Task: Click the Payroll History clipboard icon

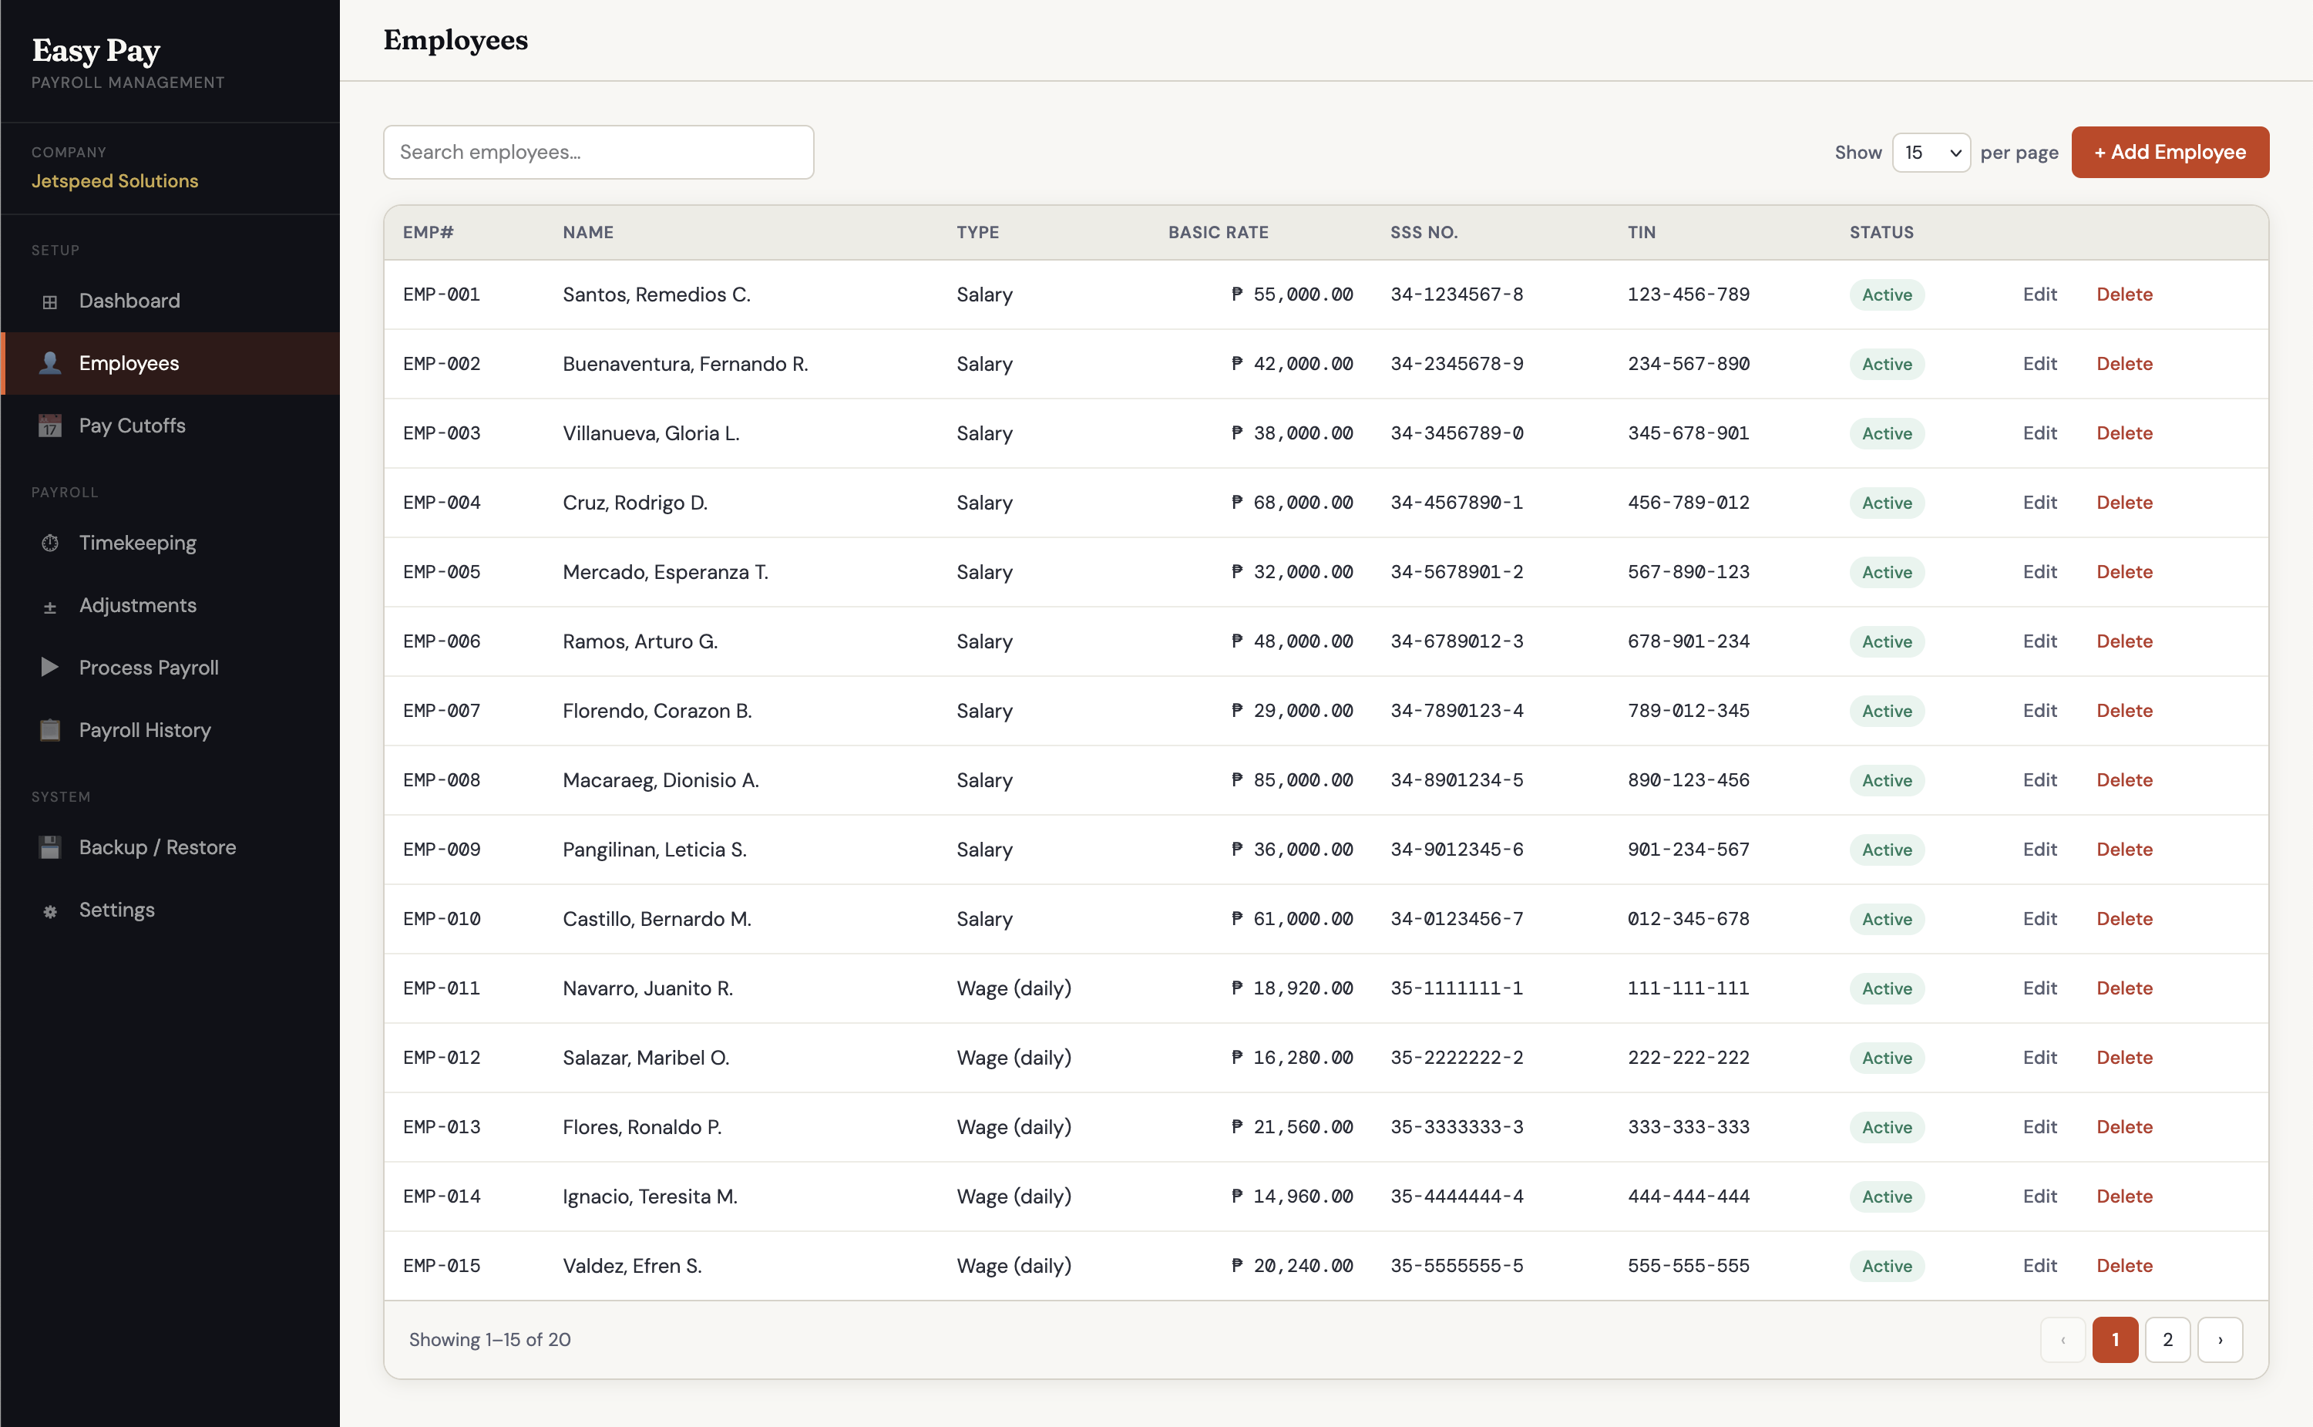Action: tap(50, 729)
